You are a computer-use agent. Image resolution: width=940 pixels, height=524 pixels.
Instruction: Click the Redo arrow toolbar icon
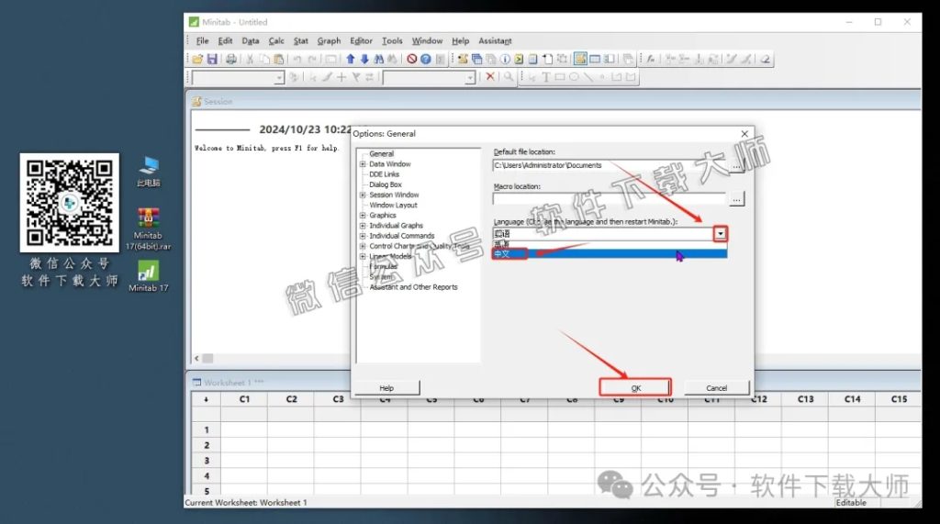pyautogui.click(x=312, y=59)
